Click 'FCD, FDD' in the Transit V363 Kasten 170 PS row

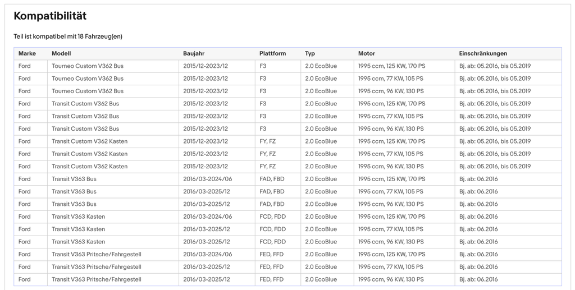tap(272, 217)
